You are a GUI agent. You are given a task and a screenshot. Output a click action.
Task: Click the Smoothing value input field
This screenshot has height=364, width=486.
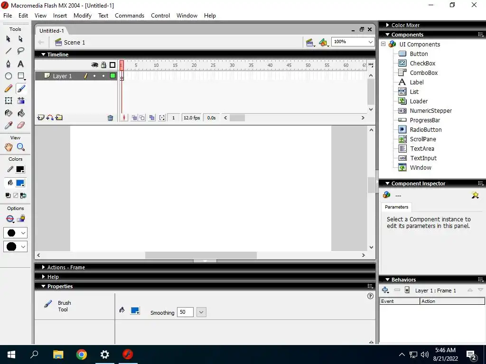click(x=185, y=312)
